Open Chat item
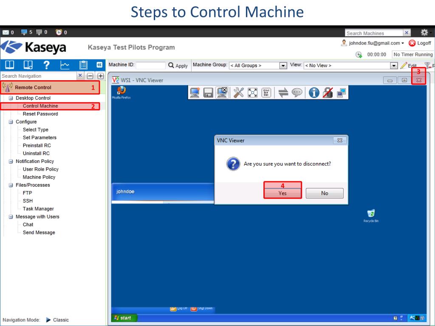This screenshot has height=326, width=435. (28, 225)
